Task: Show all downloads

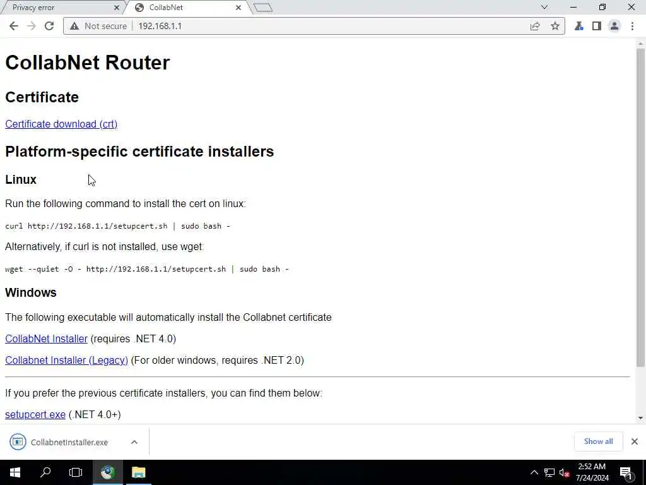Action: pos(598,441)
